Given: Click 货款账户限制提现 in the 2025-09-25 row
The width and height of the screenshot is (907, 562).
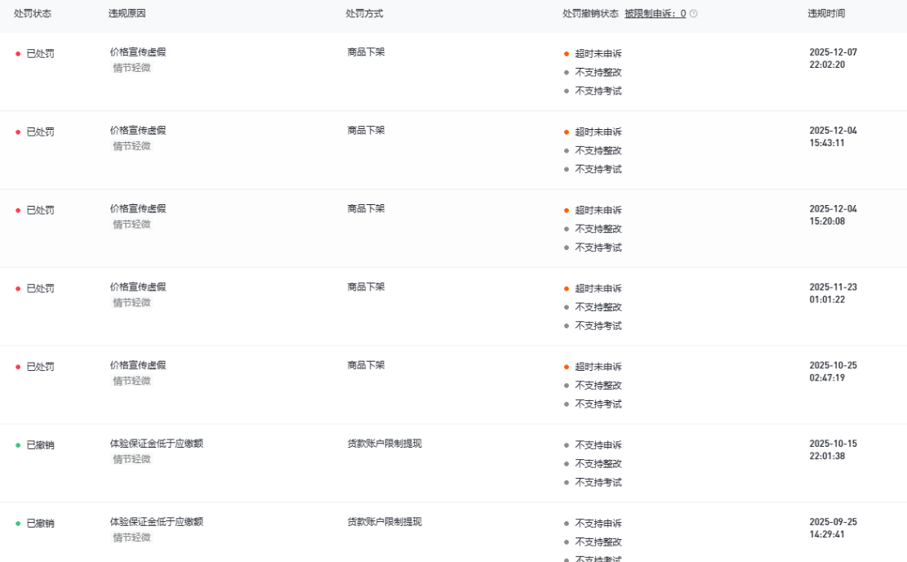Looking at the screenshot, I should click(385, 522).
